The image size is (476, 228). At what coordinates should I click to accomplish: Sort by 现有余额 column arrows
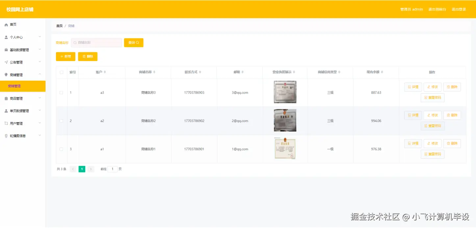click(x=382, y=72)
